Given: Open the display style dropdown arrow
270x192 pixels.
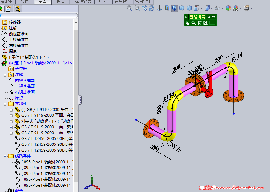Looking at the screenshot, I should click(x=212, y=8).
